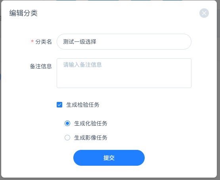Click the 编辑分类 dialog title
This screenshot has width=220, height=180.
[x=23, y=13]
